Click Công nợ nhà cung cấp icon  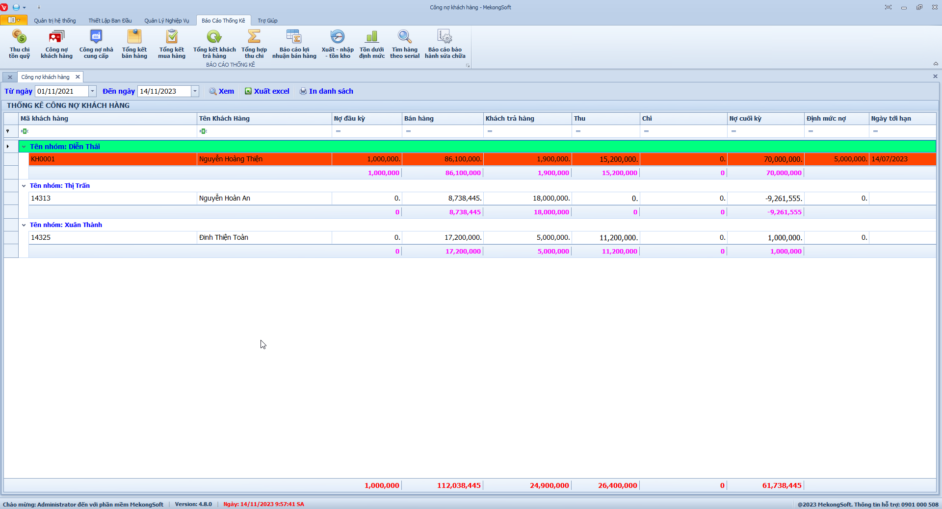point(96,43)
